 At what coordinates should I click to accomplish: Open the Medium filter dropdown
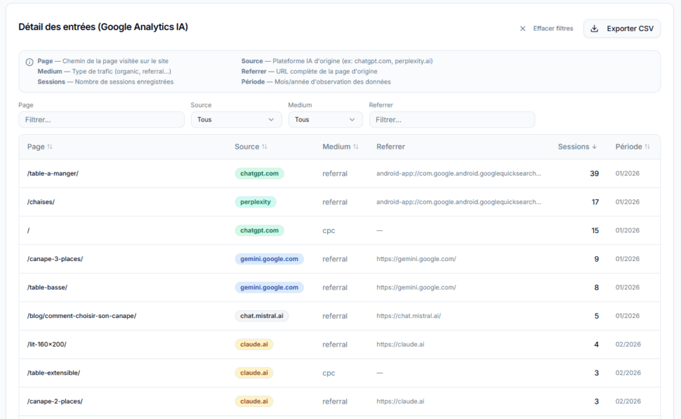(x=325, y=120)
